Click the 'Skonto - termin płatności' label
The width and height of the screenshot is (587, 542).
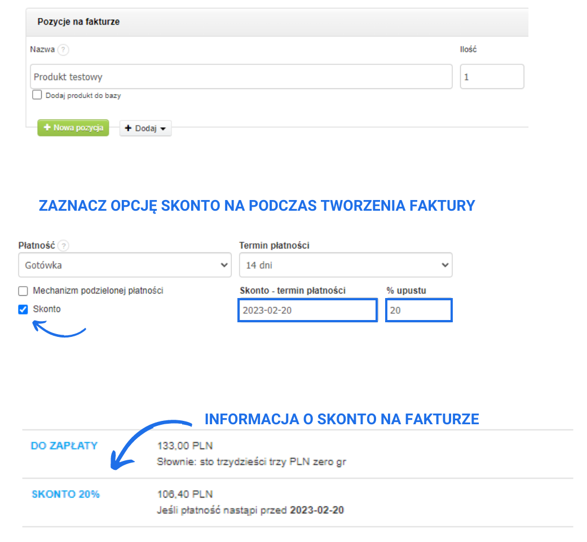(x=293, y=291)
